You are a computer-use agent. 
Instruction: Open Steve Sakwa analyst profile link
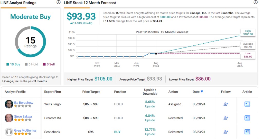(23, 116)
